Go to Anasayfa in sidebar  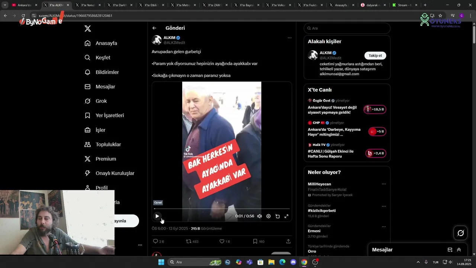(x=101, y=43)
